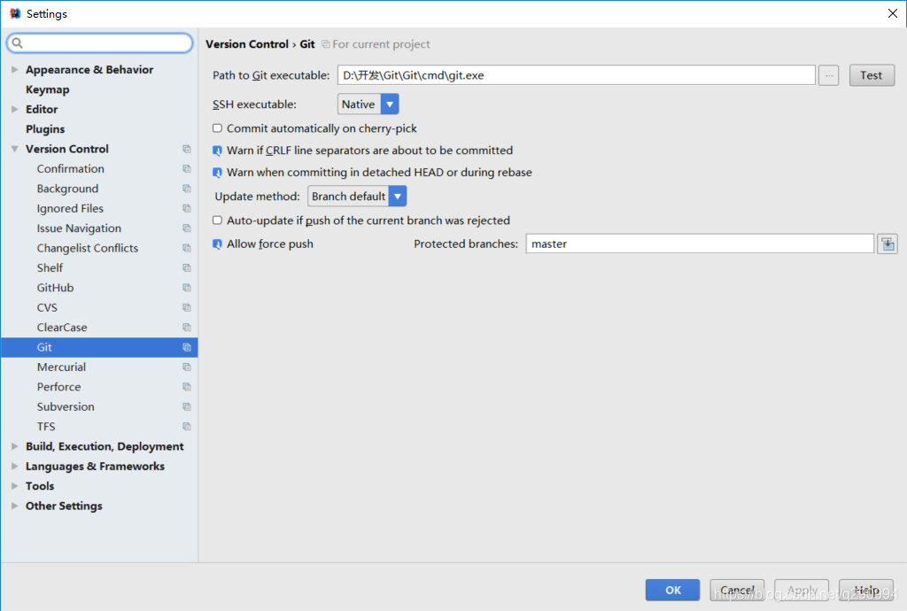Click the magnifier icon in the search box
Image resolution: width=907 pixels, height=611 pixels.
18,43
